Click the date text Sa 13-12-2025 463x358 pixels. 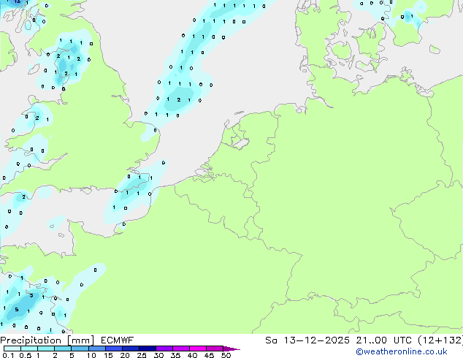[307, 340]
